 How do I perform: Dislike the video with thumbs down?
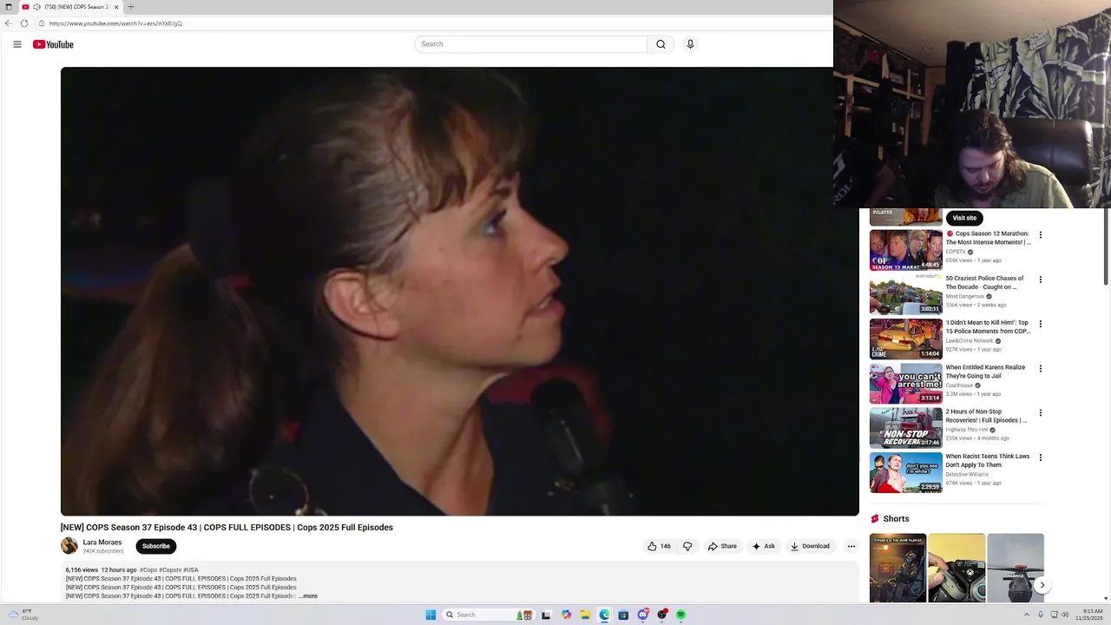tap(687, 546)
